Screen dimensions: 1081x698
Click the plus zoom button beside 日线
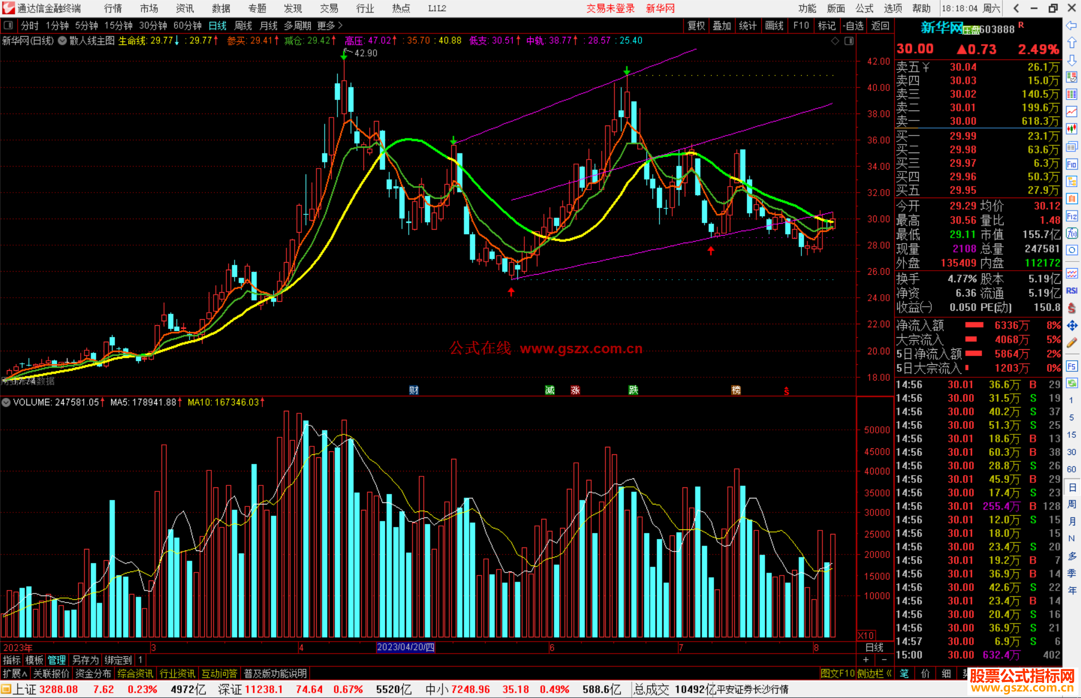[x=866, y=660]
